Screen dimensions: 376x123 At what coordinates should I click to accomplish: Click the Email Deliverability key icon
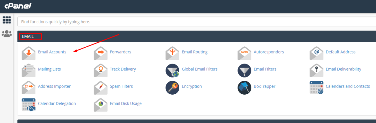click(316, 71)
